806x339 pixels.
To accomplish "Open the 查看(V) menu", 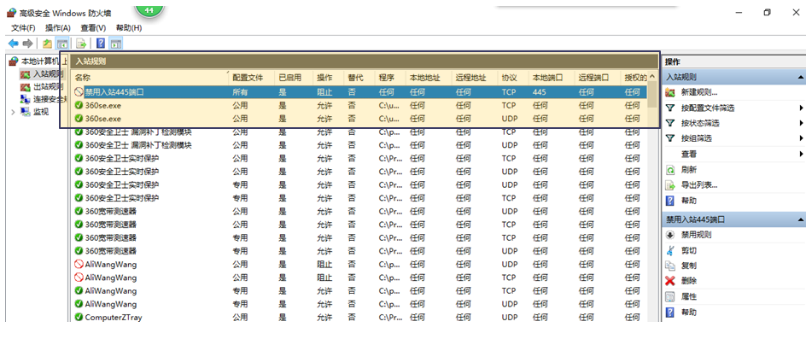I will click(93, 28).
